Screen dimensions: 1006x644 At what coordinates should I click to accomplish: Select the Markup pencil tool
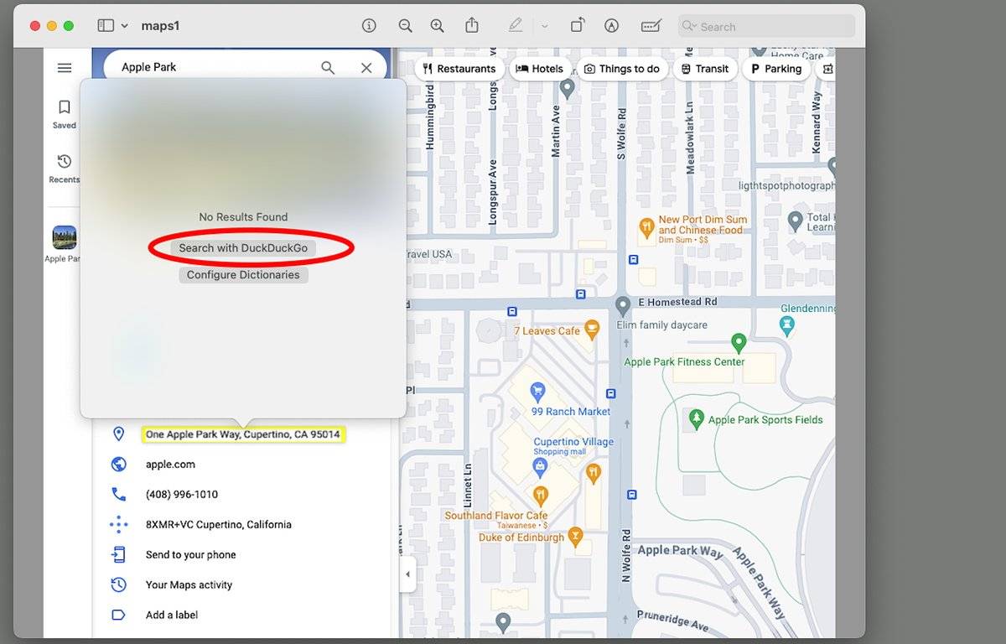[516, 26]
